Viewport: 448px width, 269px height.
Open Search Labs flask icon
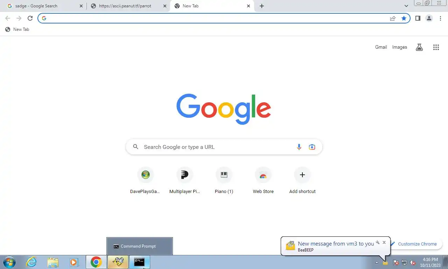coord(419,47)
